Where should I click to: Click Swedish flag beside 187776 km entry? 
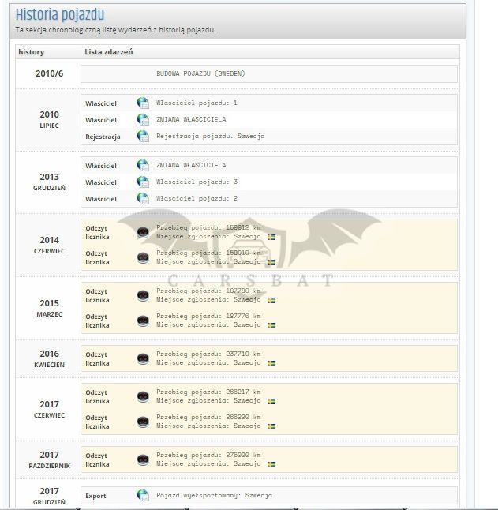[x=271, y=325]
